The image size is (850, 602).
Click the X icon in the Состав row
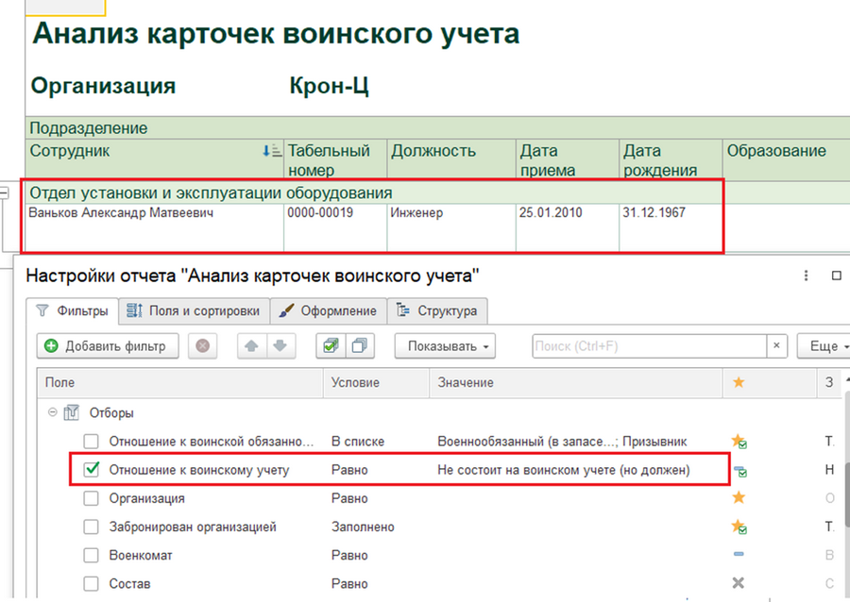[x=739, y=584]
